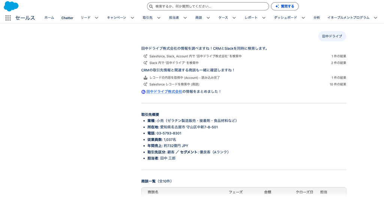Click record fetch icon beside 'レコードの内容を取得中'

point(145,78)
